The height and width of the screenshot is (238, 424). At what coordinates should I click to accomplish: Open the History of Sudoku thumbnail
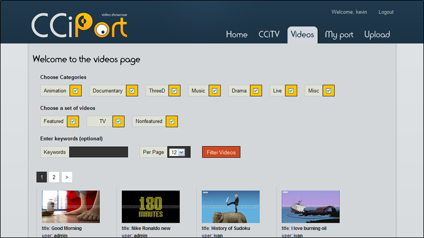pyautogui.click(x=230, y=206)
